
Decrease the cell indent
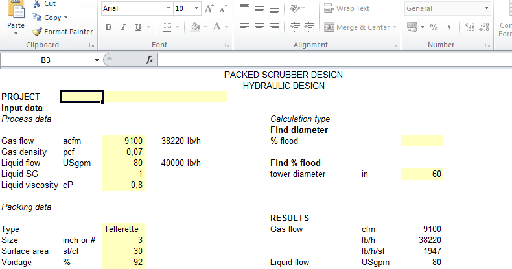295,27
